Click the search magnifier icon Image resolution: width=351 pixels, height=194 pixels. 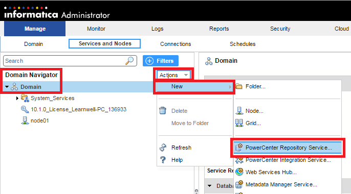[x=129, y=61]
